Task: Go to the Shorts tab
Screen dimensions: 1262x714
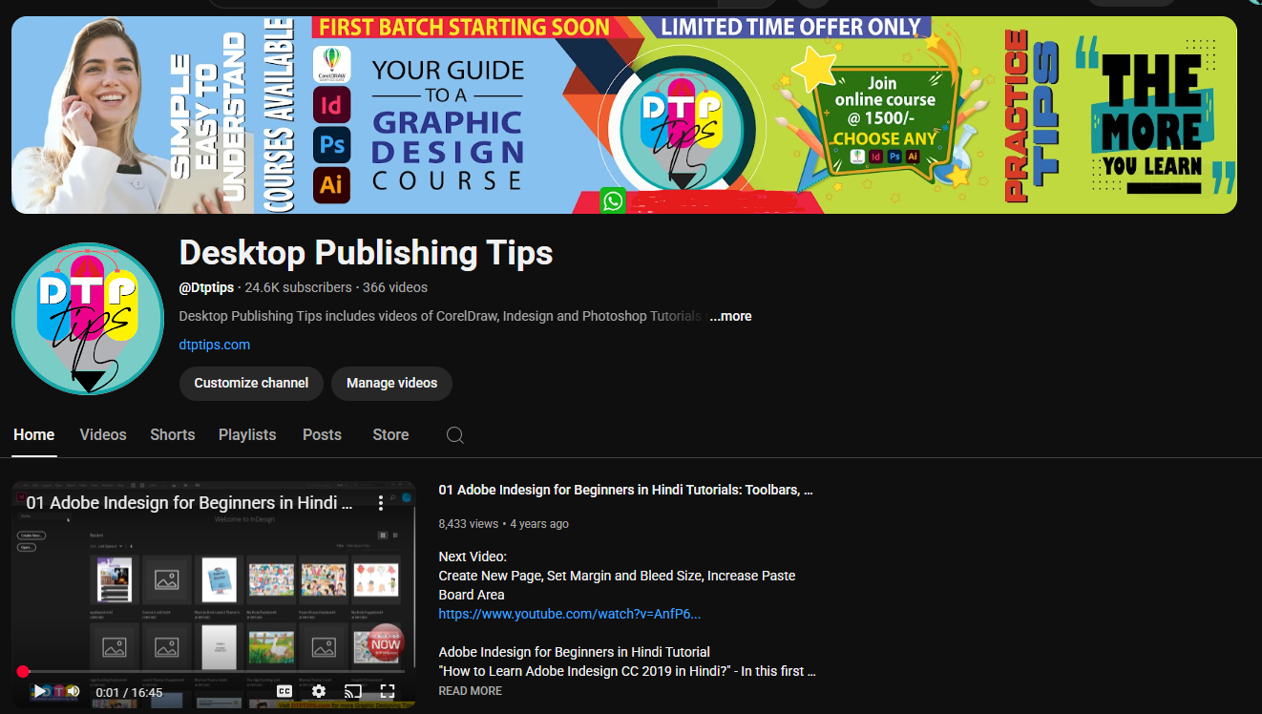Action: (173, 434)
